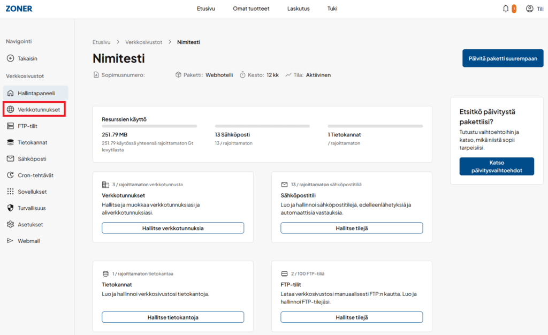The height and width of the screenshot is (335, 548).
Task: Click the Sähköposti envelope sidebar icon
Action: [x=10, y=159]
